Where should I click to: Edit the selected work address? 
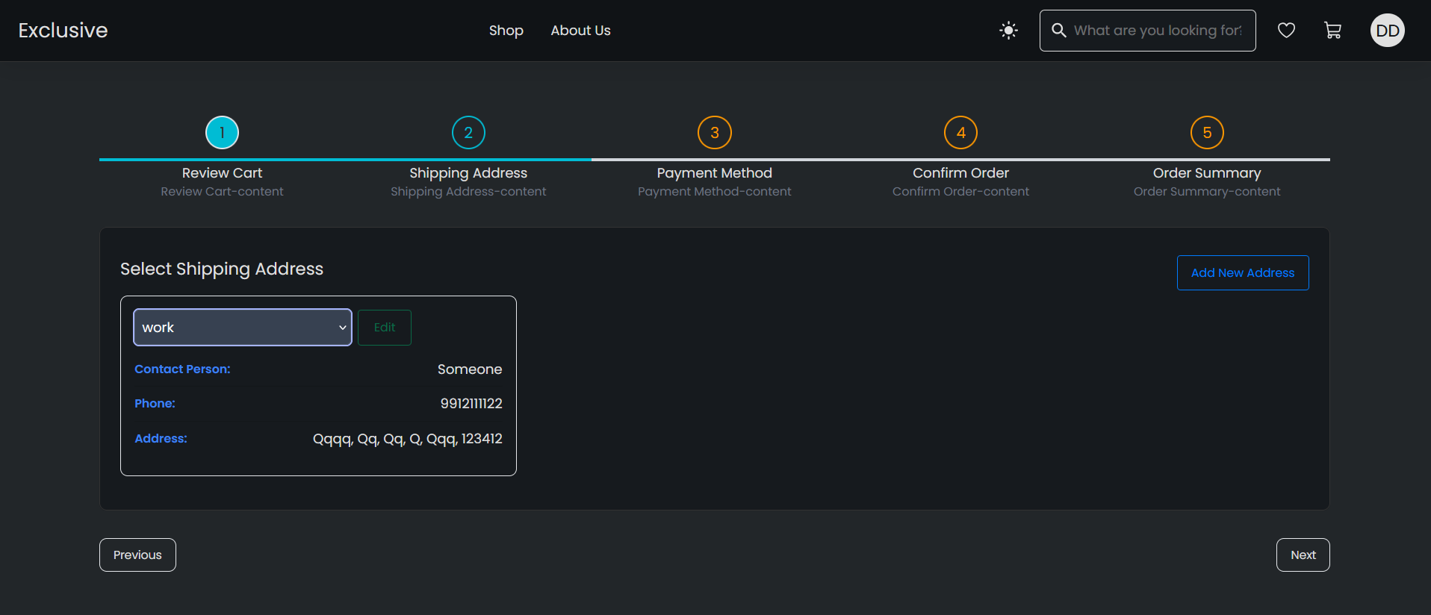(384, 328)
